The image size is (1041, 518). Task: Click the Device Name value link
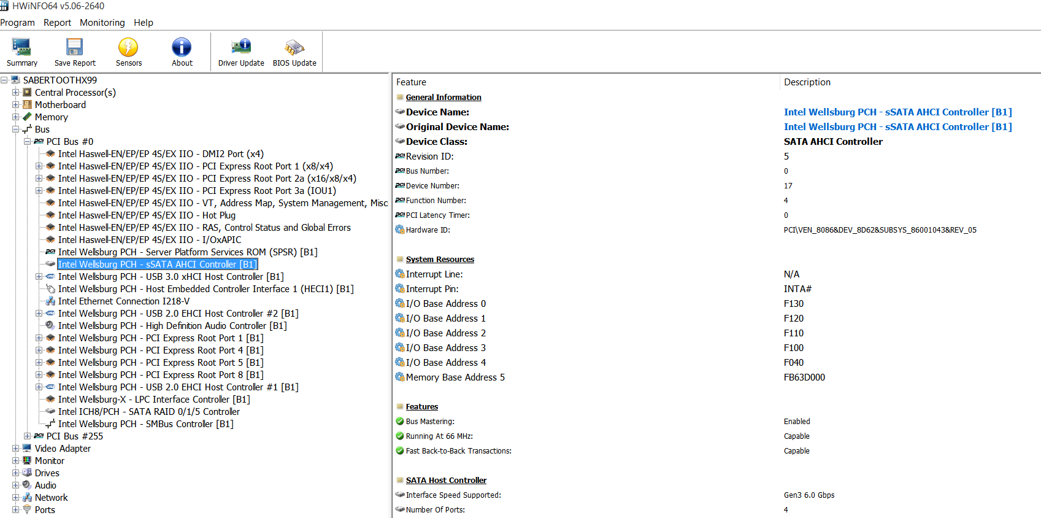(897, 112)
